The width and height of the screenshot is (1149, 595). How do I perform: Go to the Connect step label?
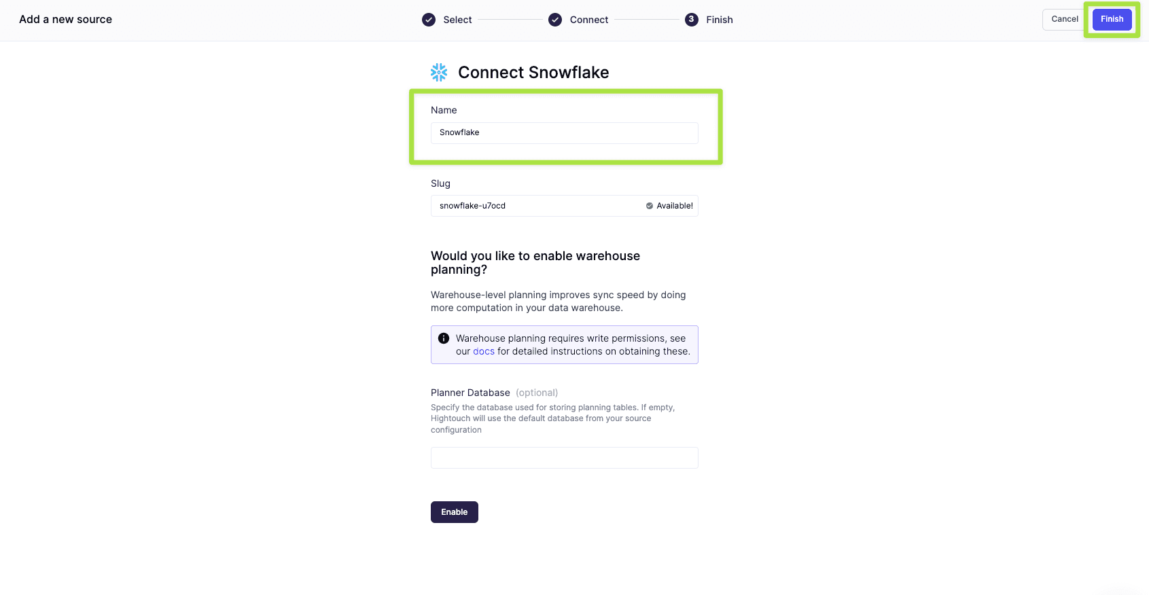588,20
